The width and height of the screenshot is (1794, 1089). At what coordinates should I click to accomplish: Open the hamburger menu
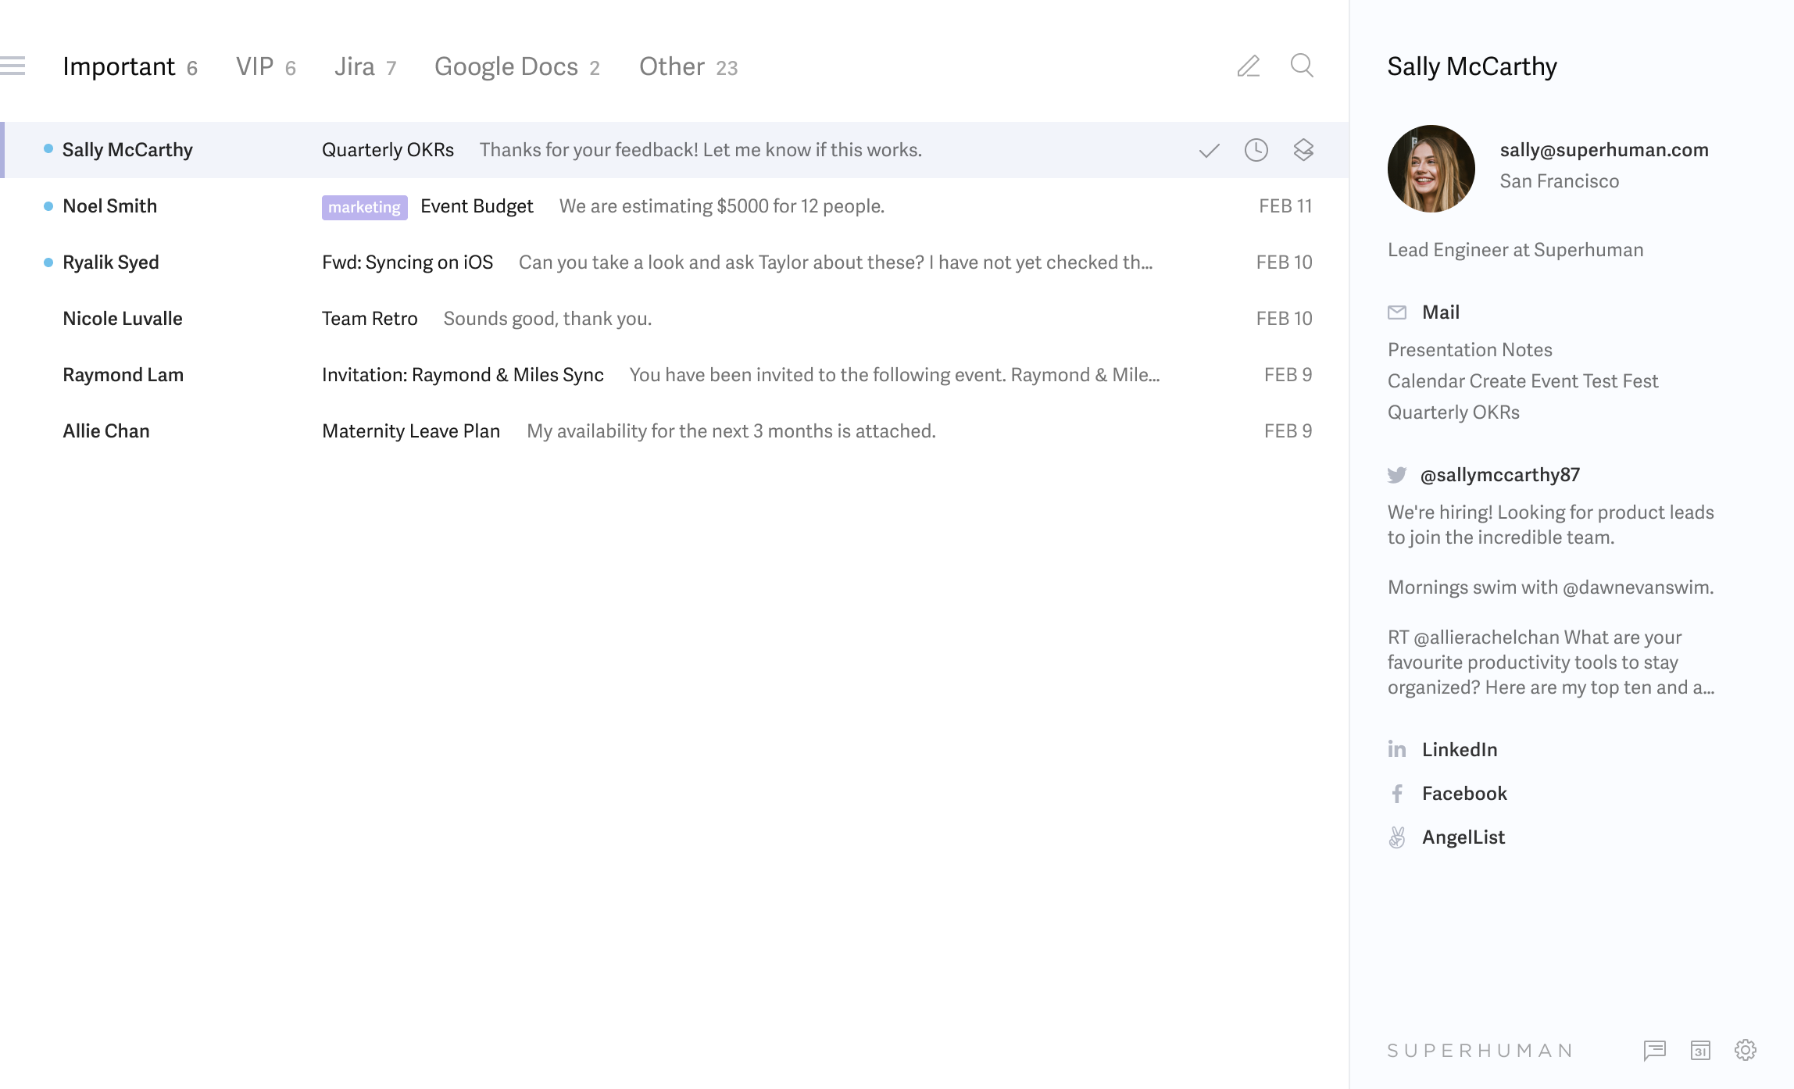13,66
